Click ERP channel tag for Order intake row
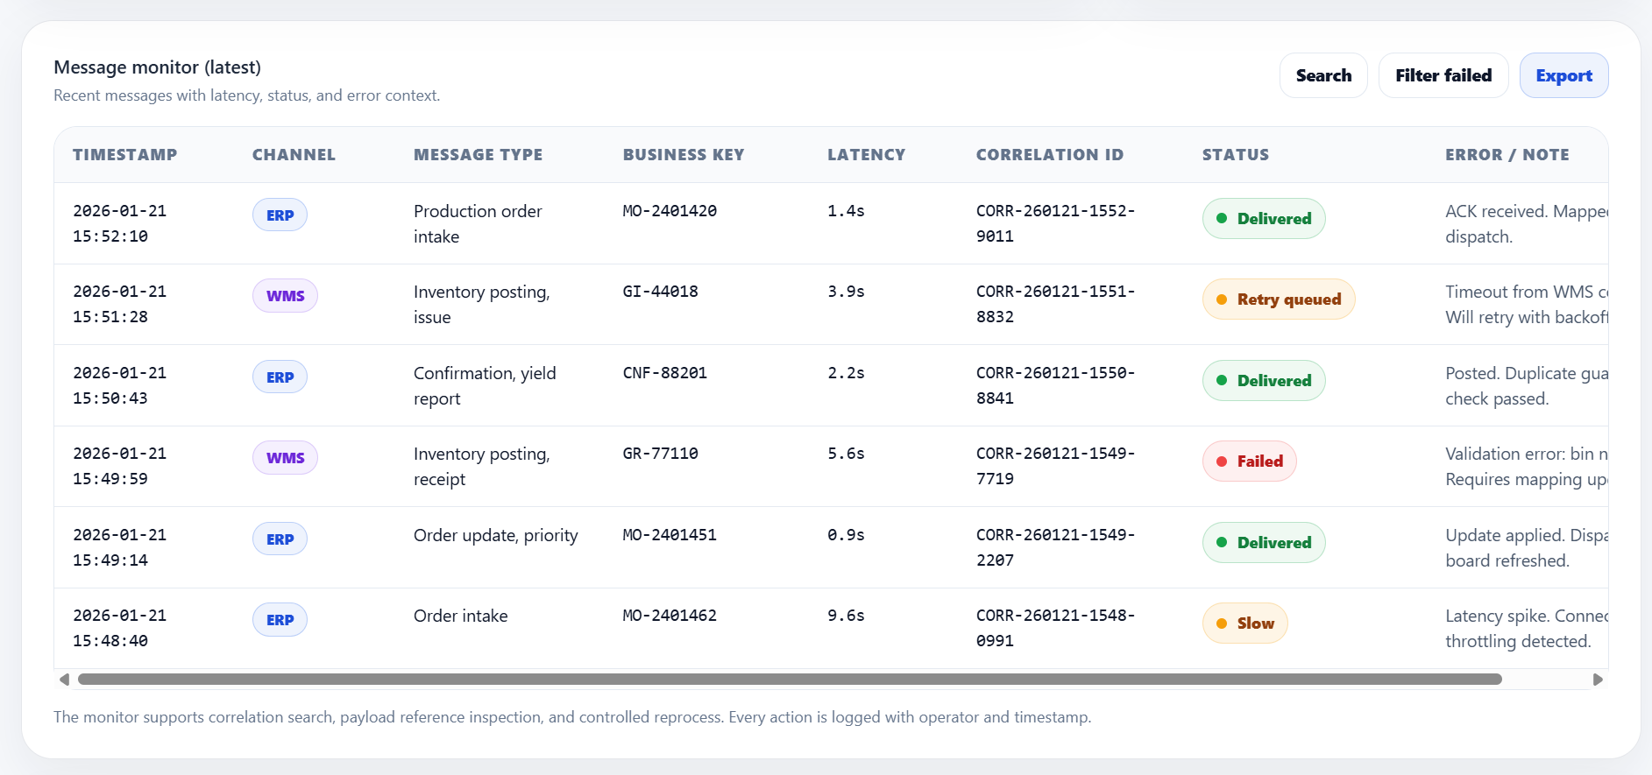 click(x=280, y=620)
